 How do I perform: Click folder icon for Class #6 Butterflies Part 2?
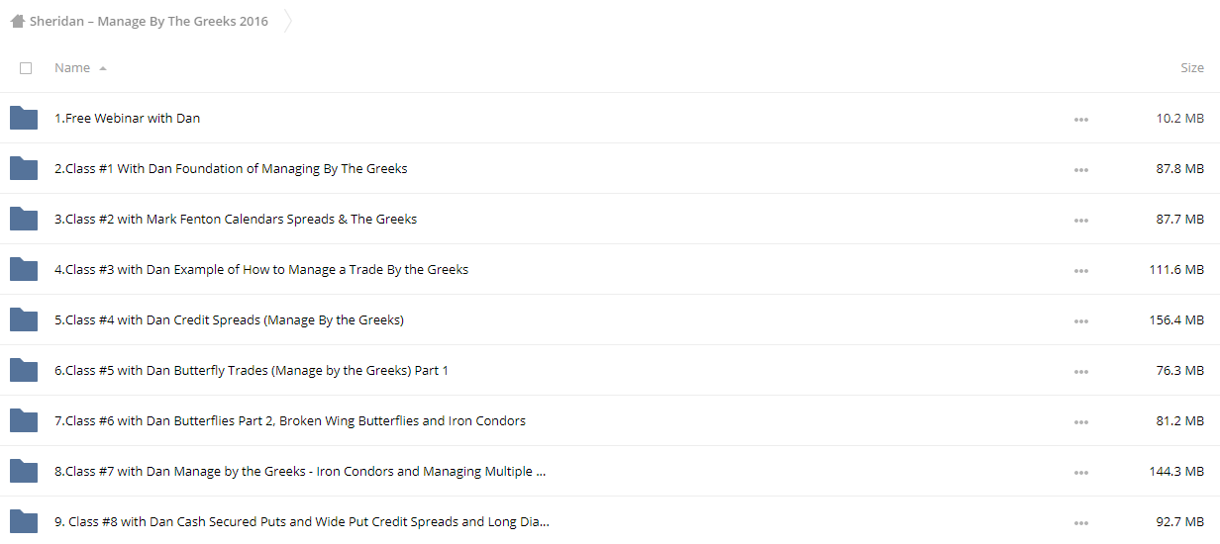click(24, 420)
